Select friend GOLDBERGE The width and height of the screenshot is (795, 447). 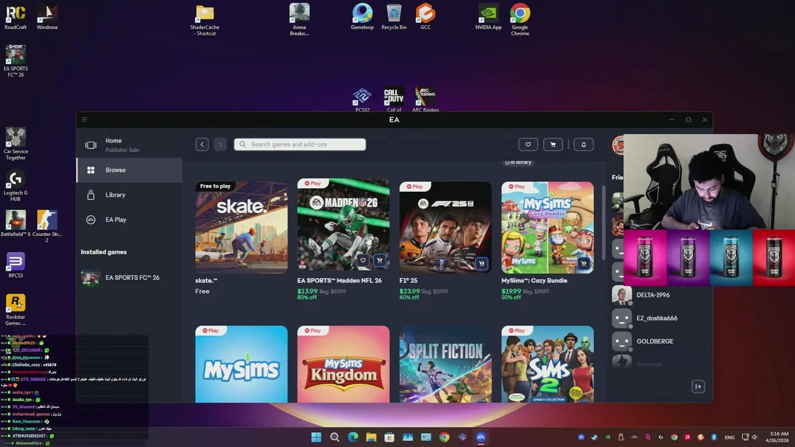655,341
